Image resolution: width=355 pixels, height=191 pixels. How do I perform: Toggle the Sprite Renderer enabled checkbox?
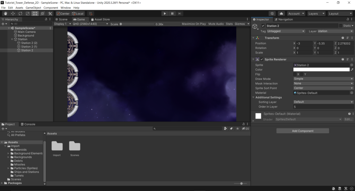tap(262, 59)
